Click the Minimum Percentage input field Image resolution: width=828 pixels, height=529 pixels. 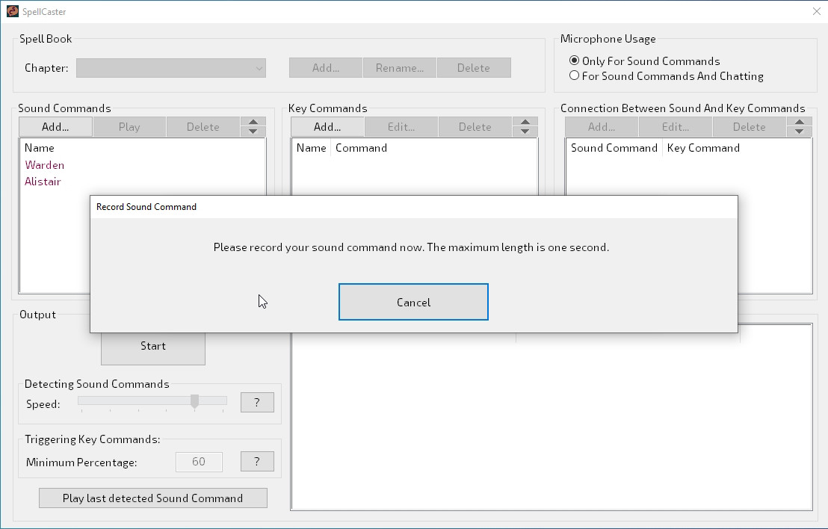click(x=199, y=462)
